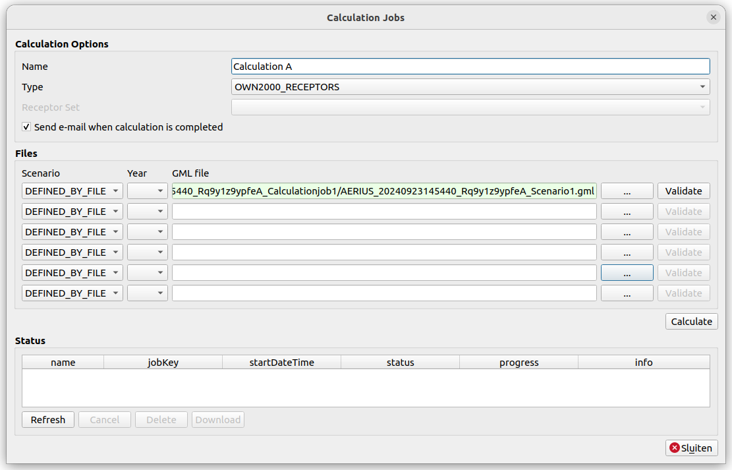Close the Calculation Jobs dialog window
The image size is (732, 470).
point(713,18)
